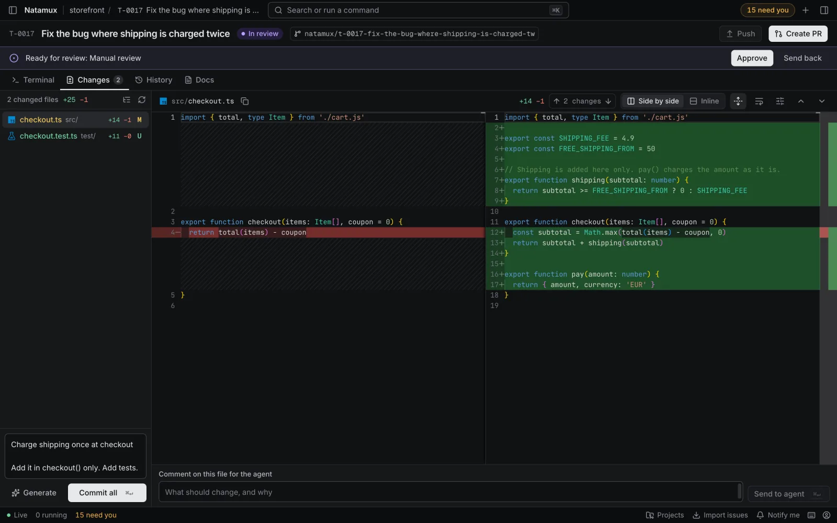Toggle the right panel icon in the top bar
This screenshot has height=523, width=837.
(824, 10)
